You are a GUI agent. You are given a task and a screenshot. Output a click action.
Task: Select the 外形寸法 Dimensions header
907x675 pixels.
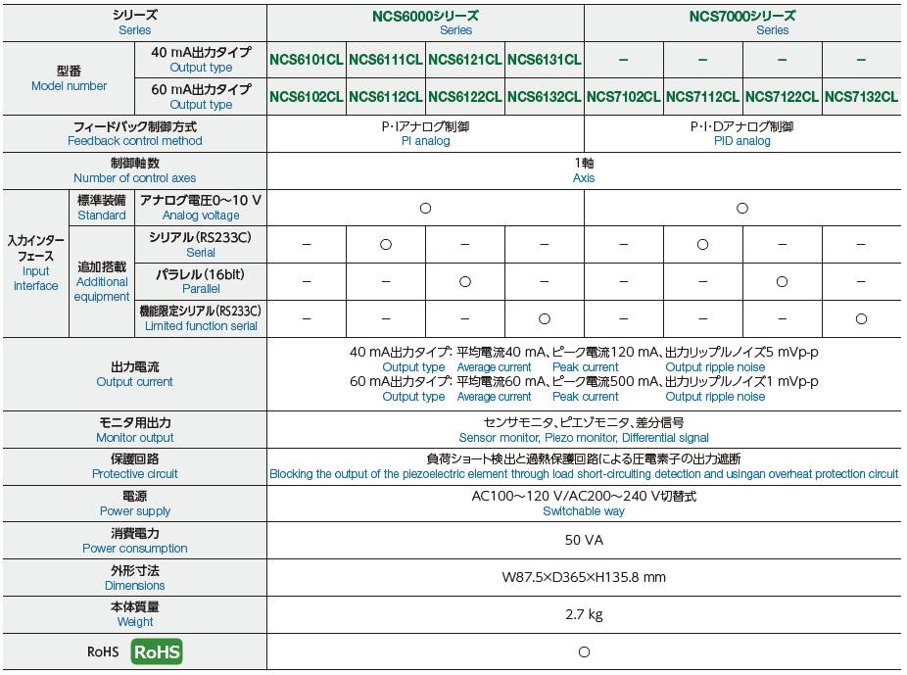pos(135,578)
